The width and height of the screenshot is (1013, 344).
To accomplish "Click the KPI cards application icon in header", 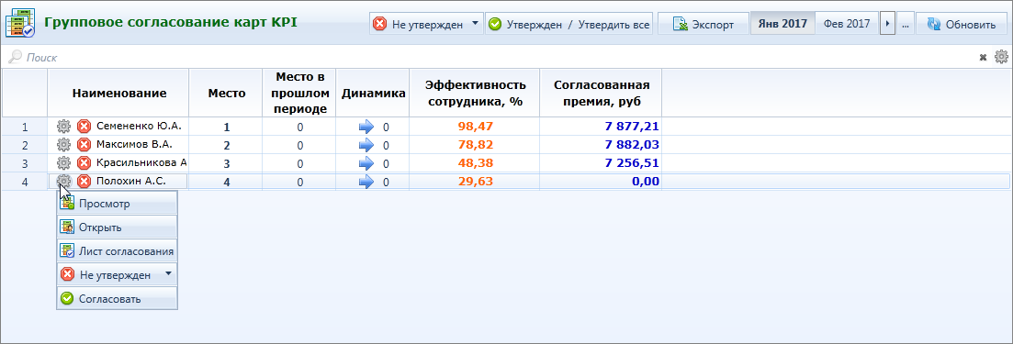I will (x=20, y=23).
